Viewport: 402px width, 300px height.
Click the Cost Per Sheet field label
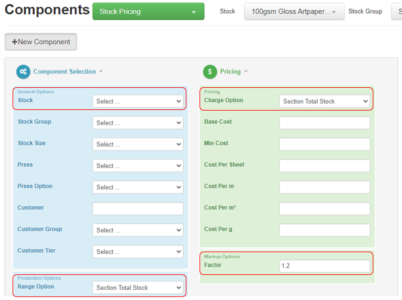(224, 164)
